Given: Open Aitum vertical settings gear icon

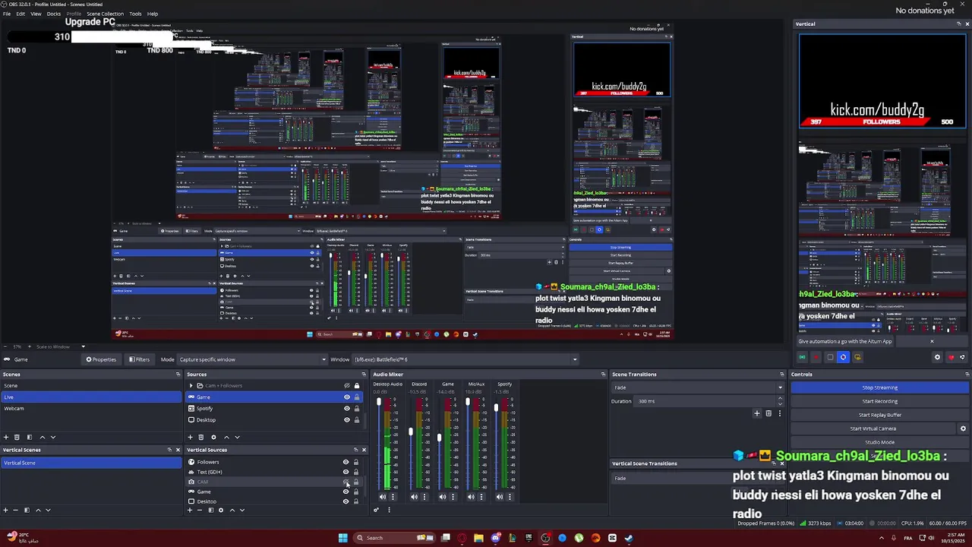Looking at the screenshot, I should pos(937,357).
